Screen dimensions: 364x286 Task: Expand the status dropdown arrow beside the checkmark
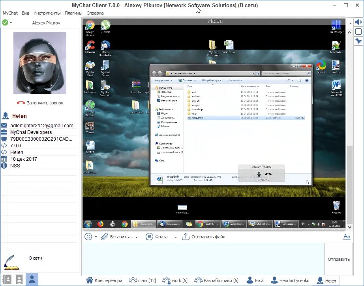(11, 23)
